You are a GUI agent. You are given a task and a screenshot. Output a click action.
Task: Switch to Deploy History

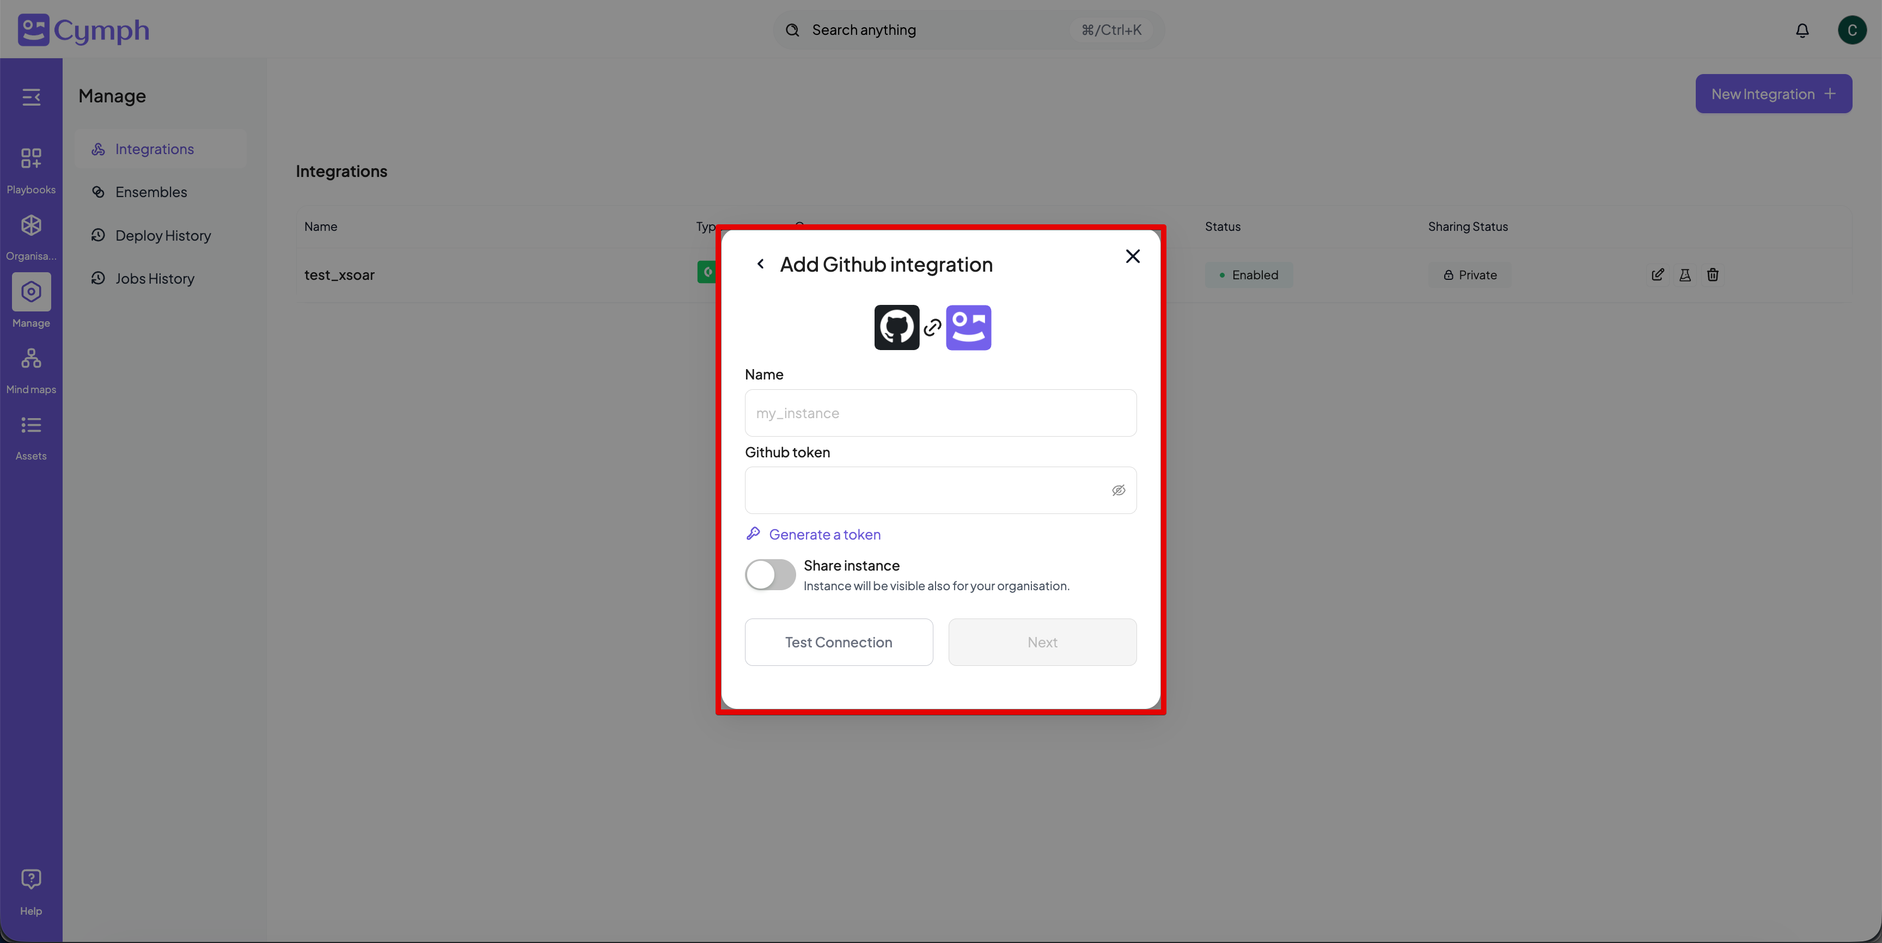click(x=162, y=235)
